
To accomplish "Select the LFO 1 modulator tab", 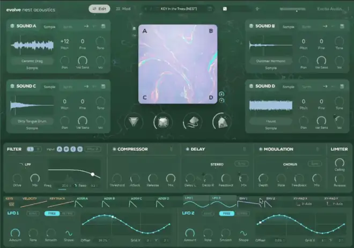I will [x=196, y=202].
